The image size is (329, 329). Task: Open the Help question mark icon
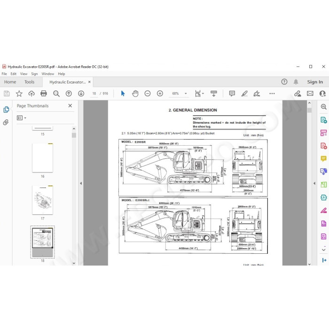coord(284,82)
